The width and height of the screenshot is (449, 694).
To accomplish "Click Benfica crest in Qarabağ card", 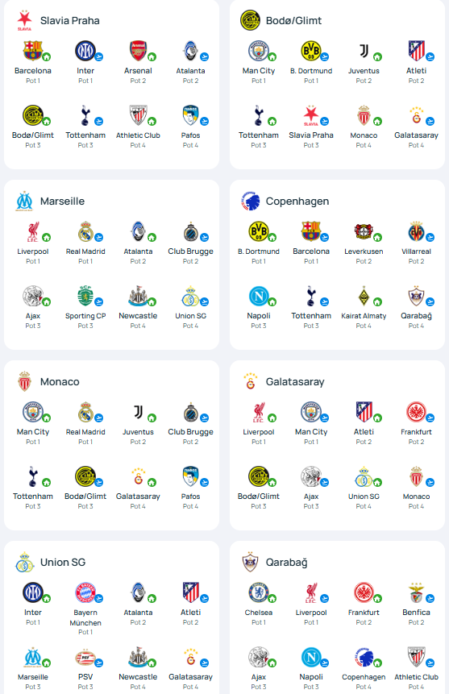I will [x=416, y=592].
